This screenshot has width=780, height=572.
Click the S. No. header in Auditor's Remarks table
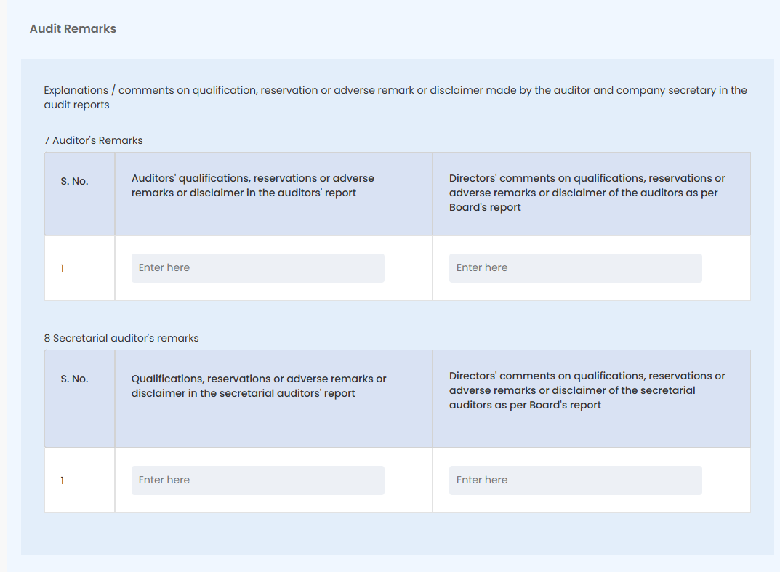click(74, 181)
